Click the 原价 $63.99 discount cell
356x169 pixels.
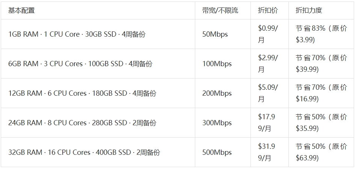pos(321,152)
